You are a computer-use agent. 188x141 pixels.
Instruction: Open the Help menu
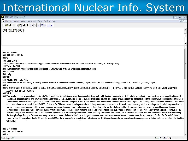53,21
